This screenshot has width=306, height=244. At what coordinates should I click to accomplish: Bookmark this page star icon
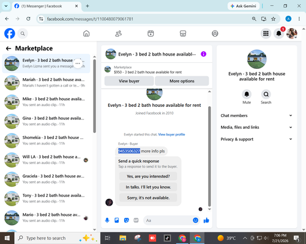274,19
